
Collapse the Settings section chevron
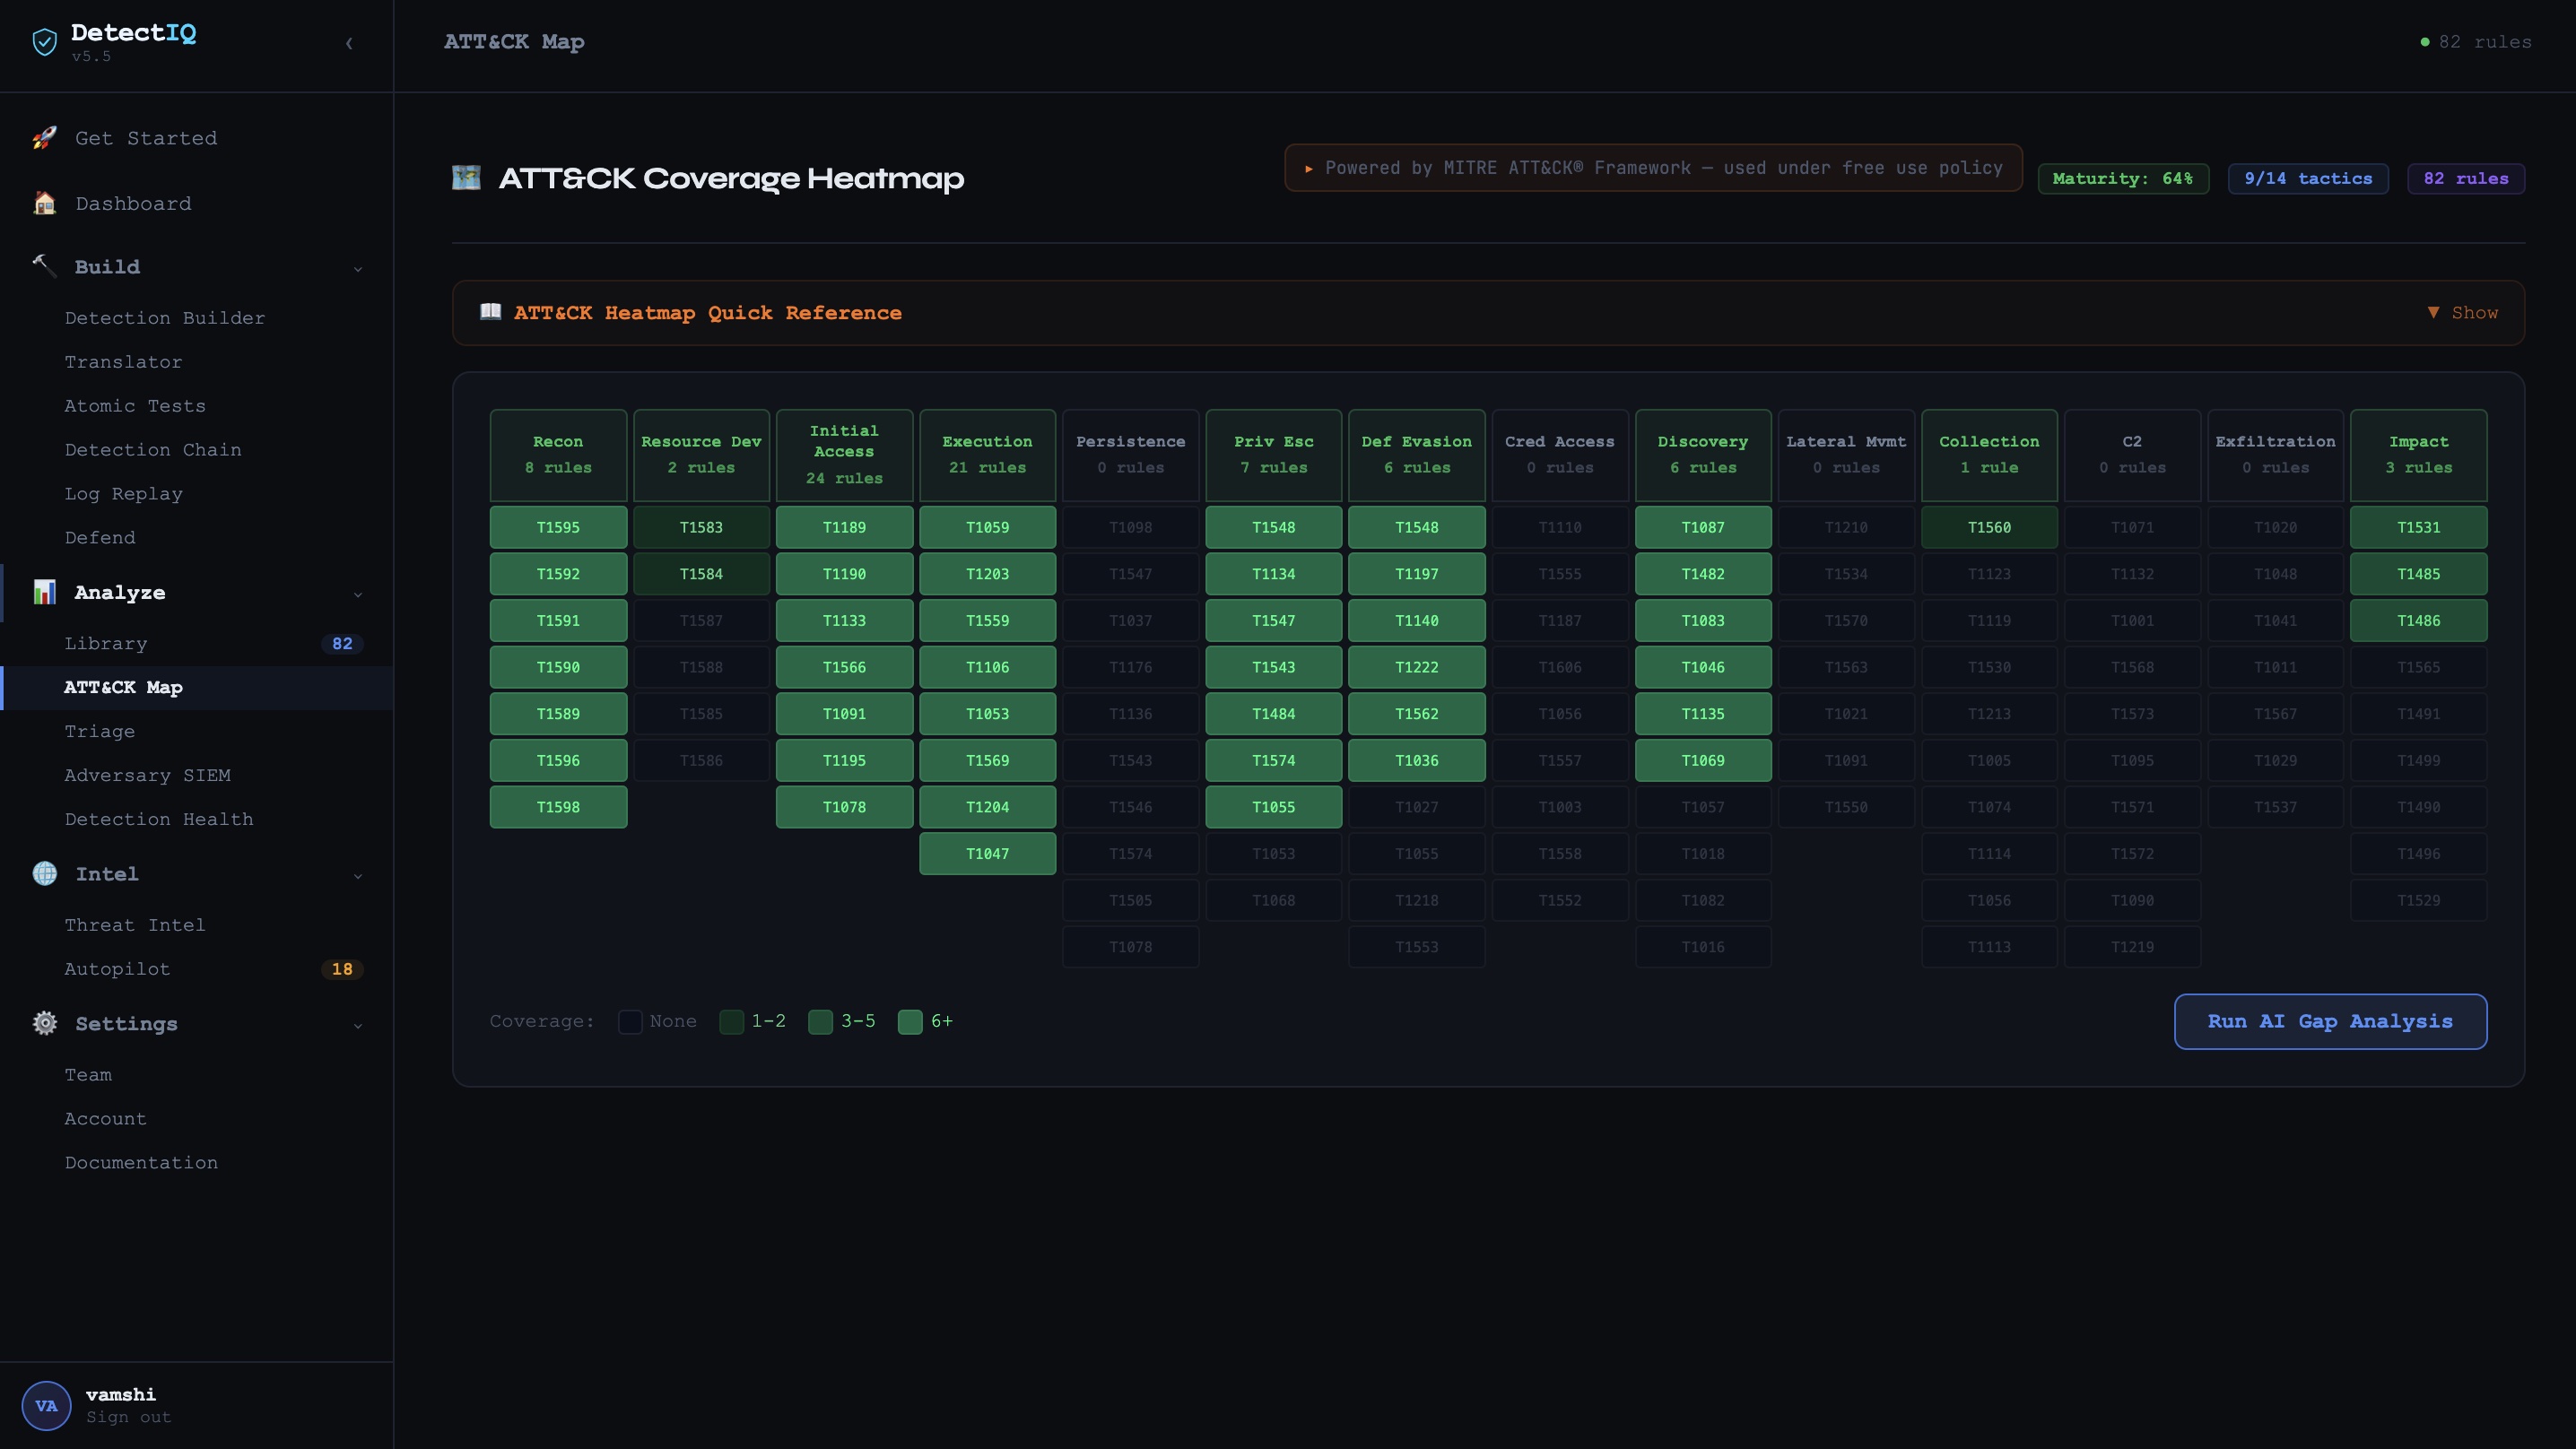pos(358,1025)
